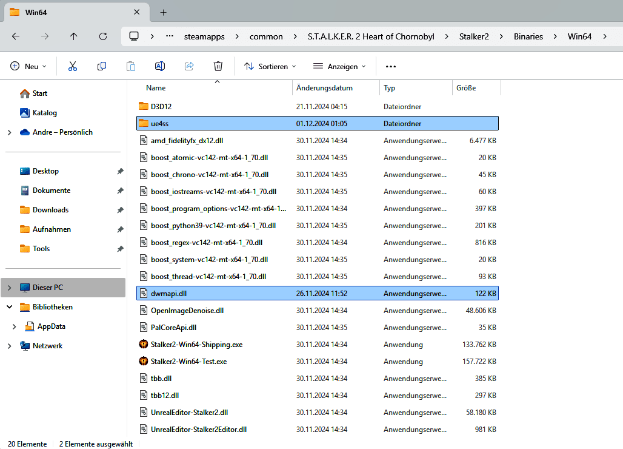The width and height of the screenshot is (623, 449).
Task: Click the dwmapi.dll file icon
Action: click(x=144, y=294)
